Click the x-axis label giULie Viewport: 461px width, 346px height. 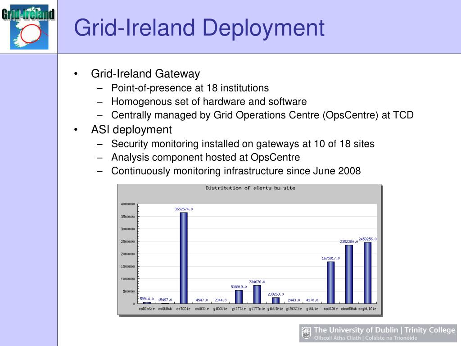pyautogui.click(x=312, y=309)
